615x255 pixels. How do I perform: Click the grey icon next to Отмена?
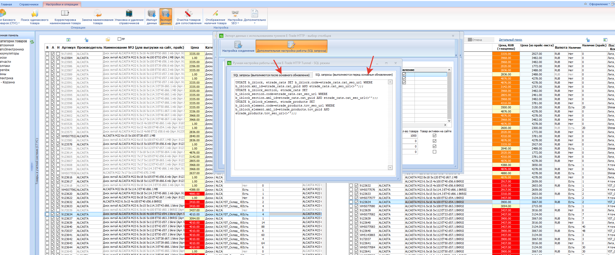(470, 40)
